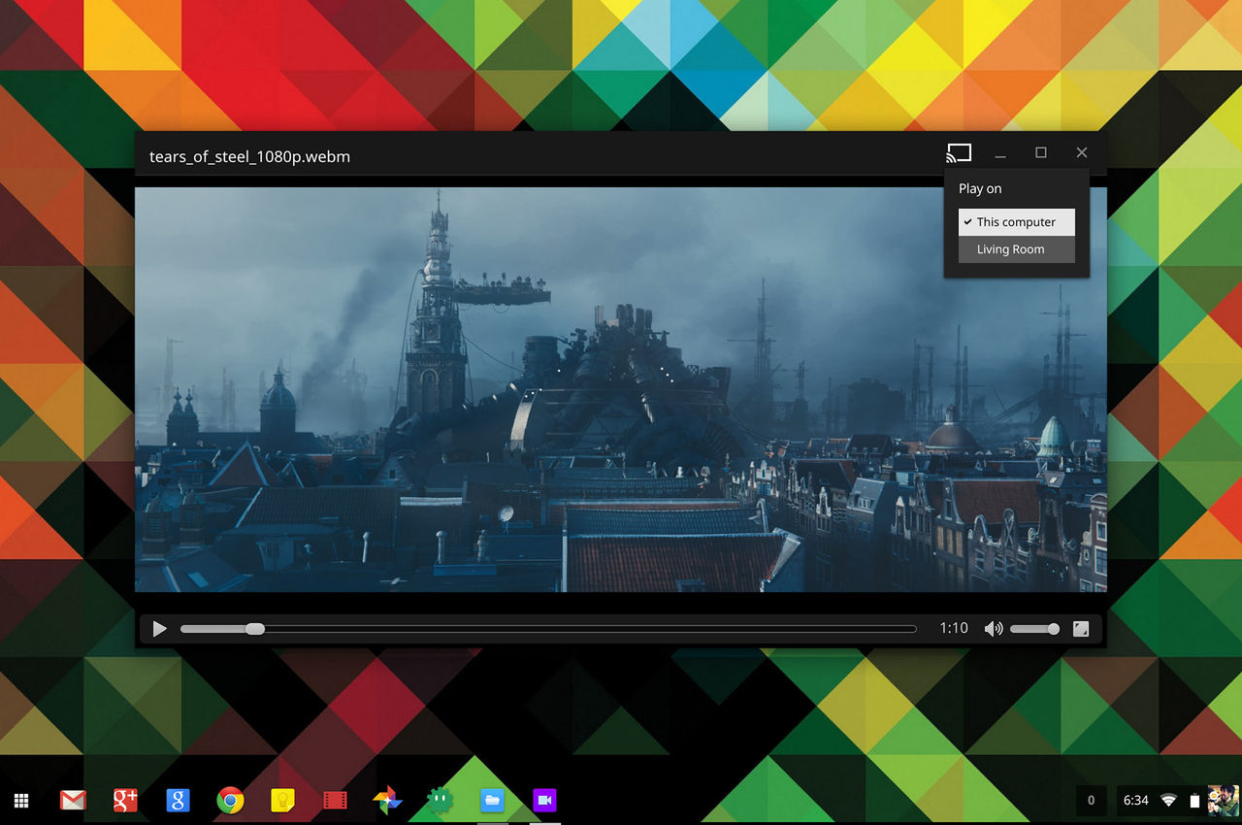The width and height of the screenshot is (1242, 825).
Task: Mute the video volume icon
Action: (994, 628)
